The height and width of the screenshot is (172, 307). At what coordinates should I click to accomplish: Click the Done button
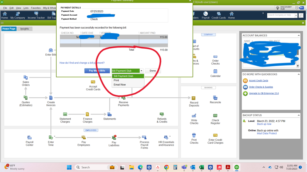(x=153, y=71)
